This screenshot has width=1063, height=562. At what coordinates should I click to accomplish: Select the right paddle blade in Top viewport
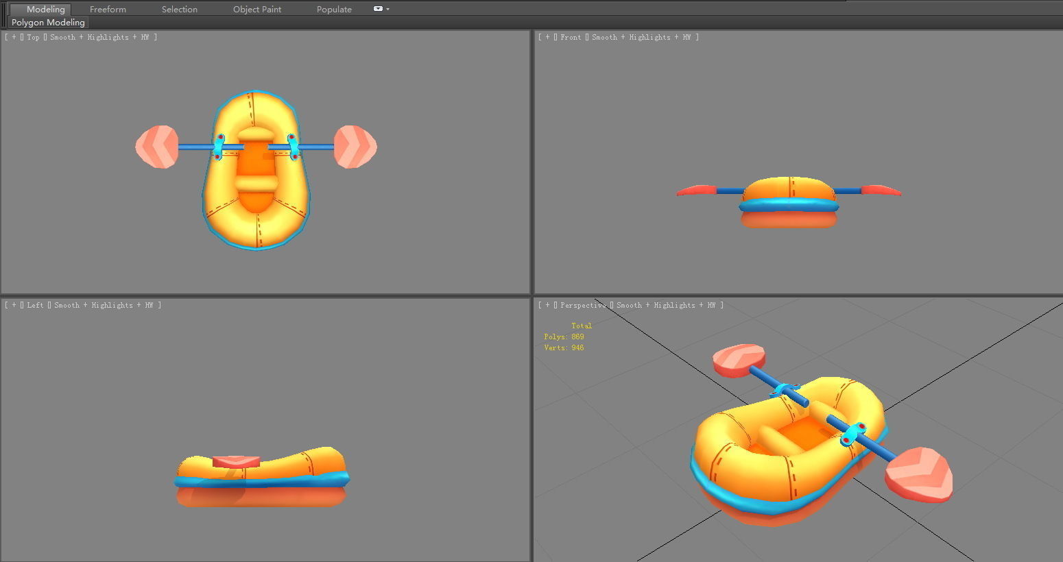(x=355, y=147)
